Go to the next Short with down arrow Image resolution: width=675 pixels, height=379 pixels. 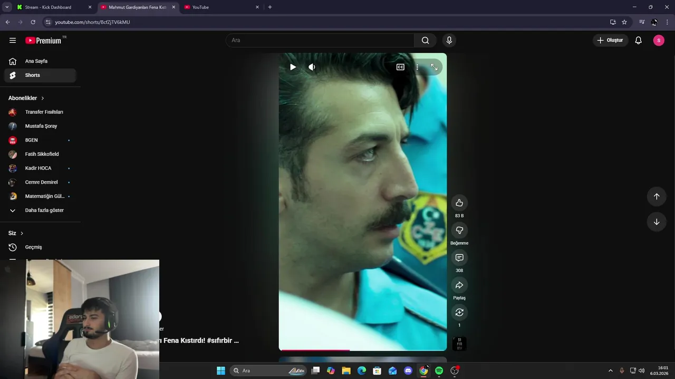click(x=657, y=222)
